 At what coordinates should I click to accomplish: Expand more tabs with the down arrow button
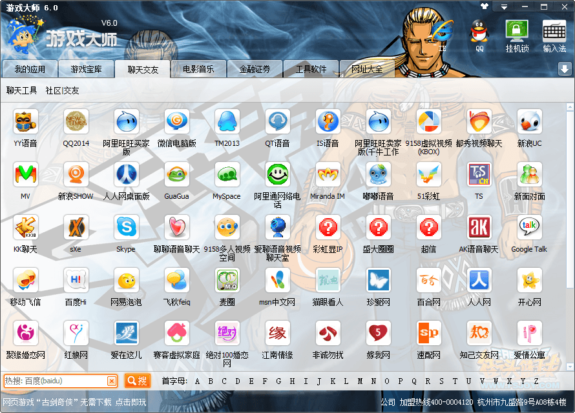[565, 69]
